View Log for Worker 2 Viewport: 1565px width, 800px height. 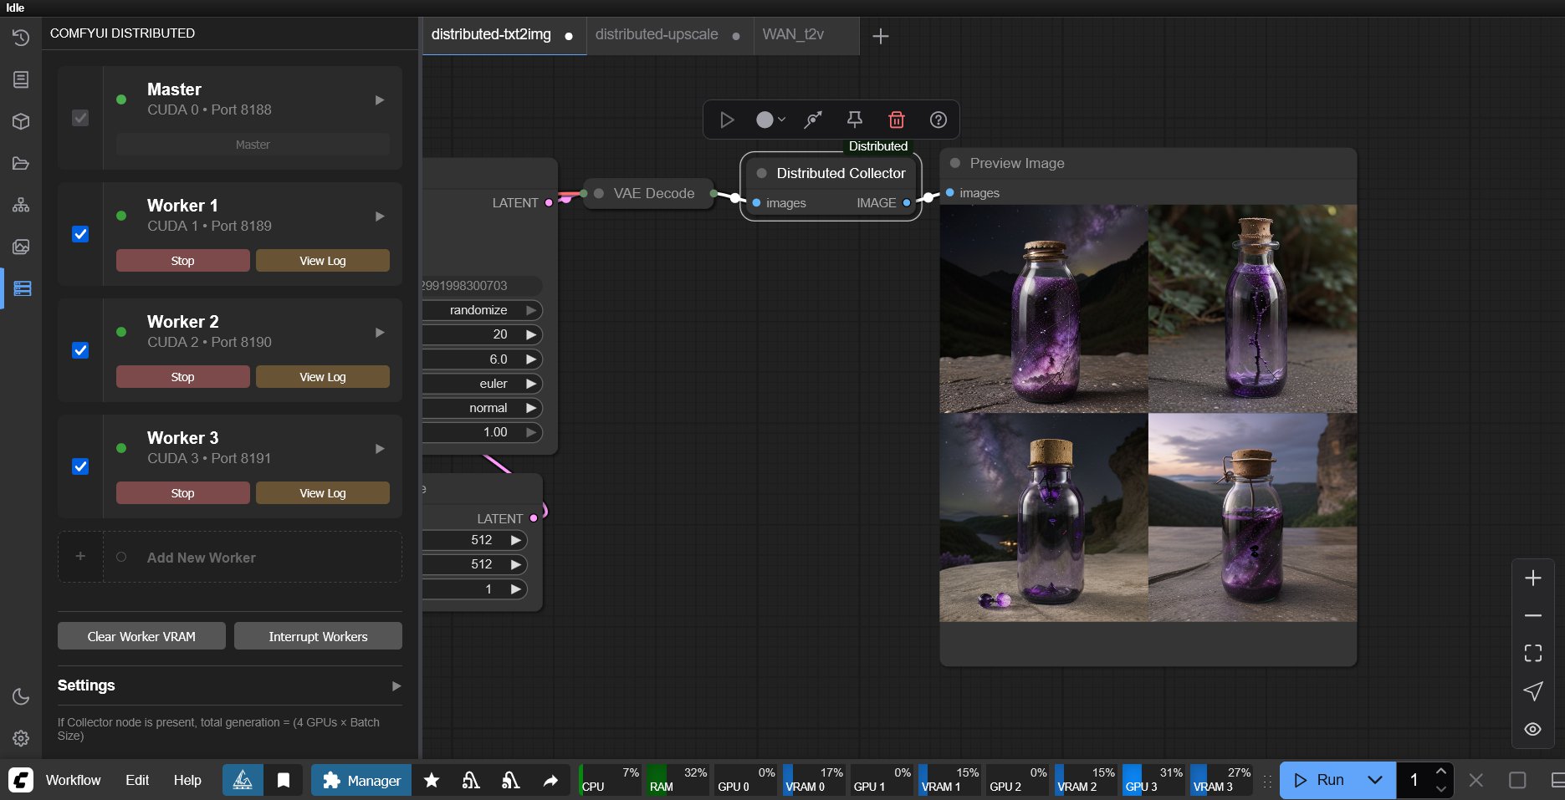[x=322, y=377]
